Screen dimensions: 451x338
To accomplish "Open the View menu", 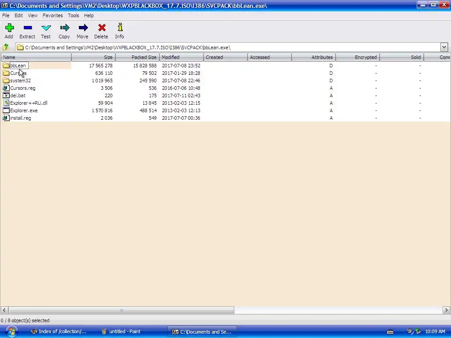I will click(x=33, y=15).
